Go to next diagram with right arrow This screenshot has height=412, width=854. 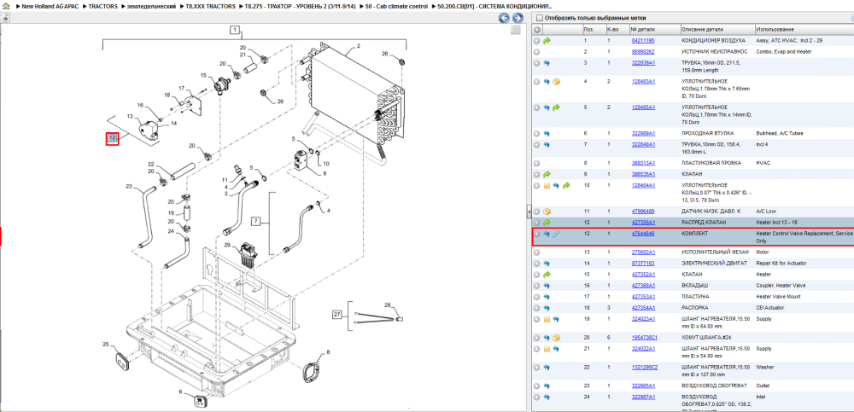point(518,18)
